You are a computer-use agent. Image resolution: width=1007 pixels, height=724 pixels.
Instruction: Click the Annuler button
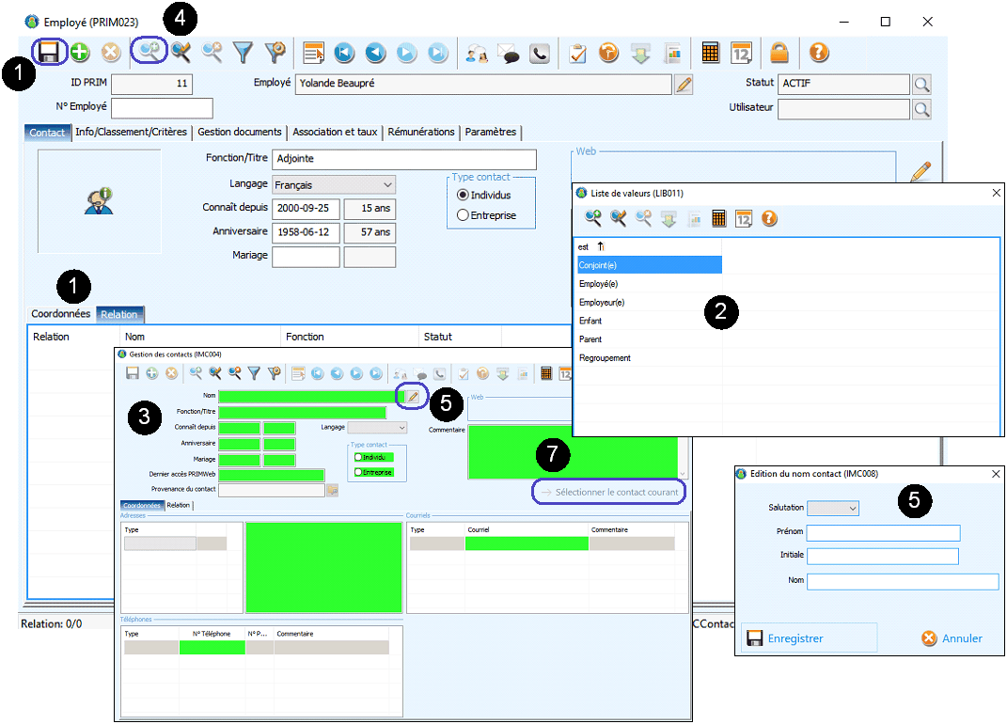coord(952,638)
